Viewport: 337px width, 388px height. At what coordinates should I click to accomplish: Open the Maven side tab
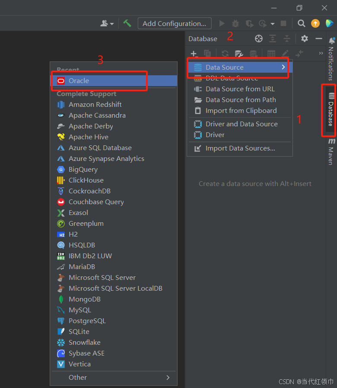331,152
